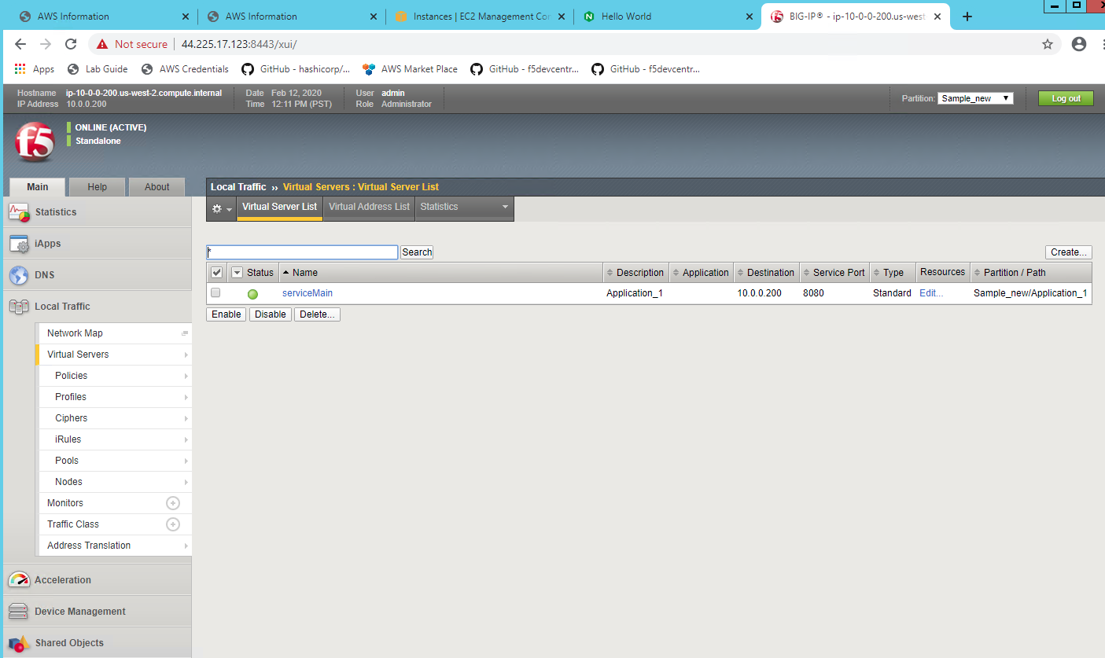Switch to the EC2 Management Console tab
Screen dimensions: 1105x658
pos(481,17)
